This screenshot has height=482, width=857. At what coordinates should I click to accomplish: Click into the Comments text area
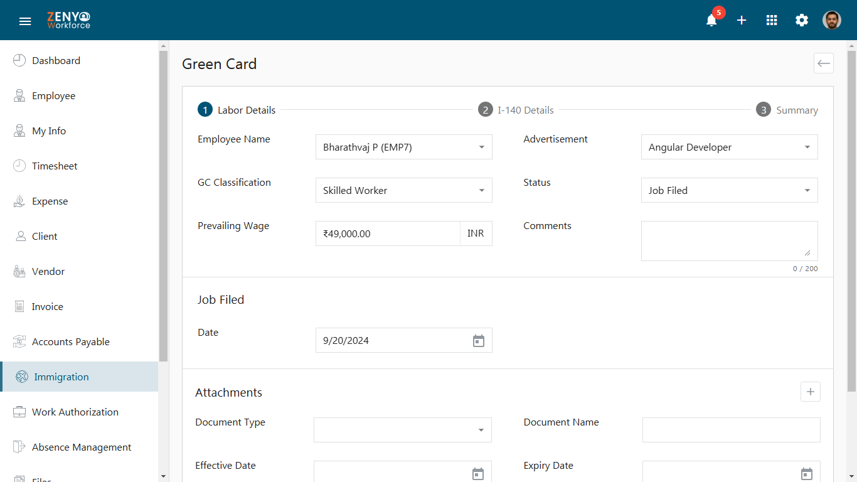[x=728, y=240]
